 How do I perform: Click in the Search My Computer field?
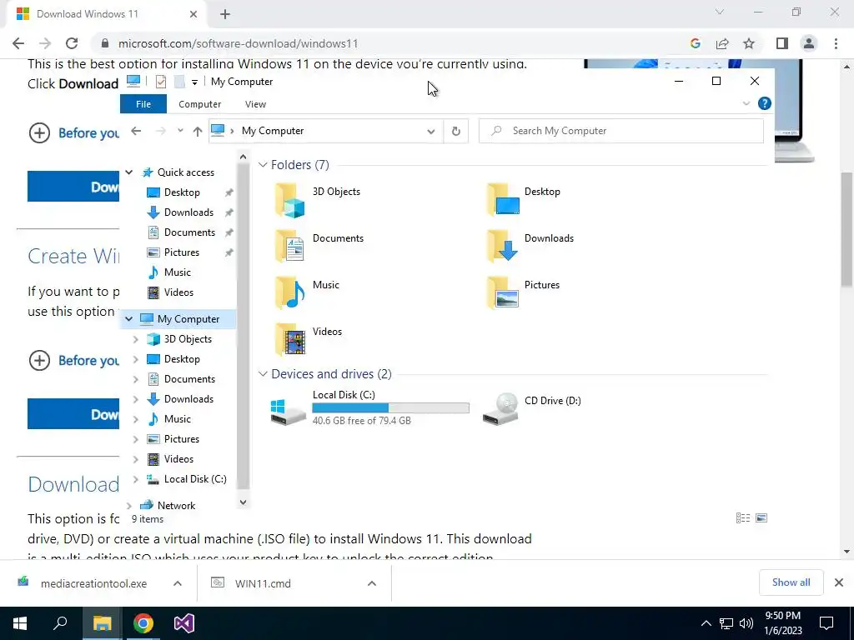pyautogui.click(x=620, y=131)
